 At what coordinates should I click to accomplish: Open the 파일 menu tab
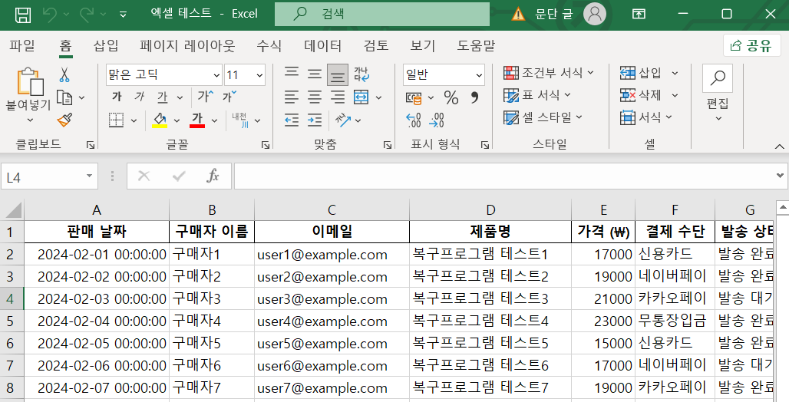pos(22,46)
